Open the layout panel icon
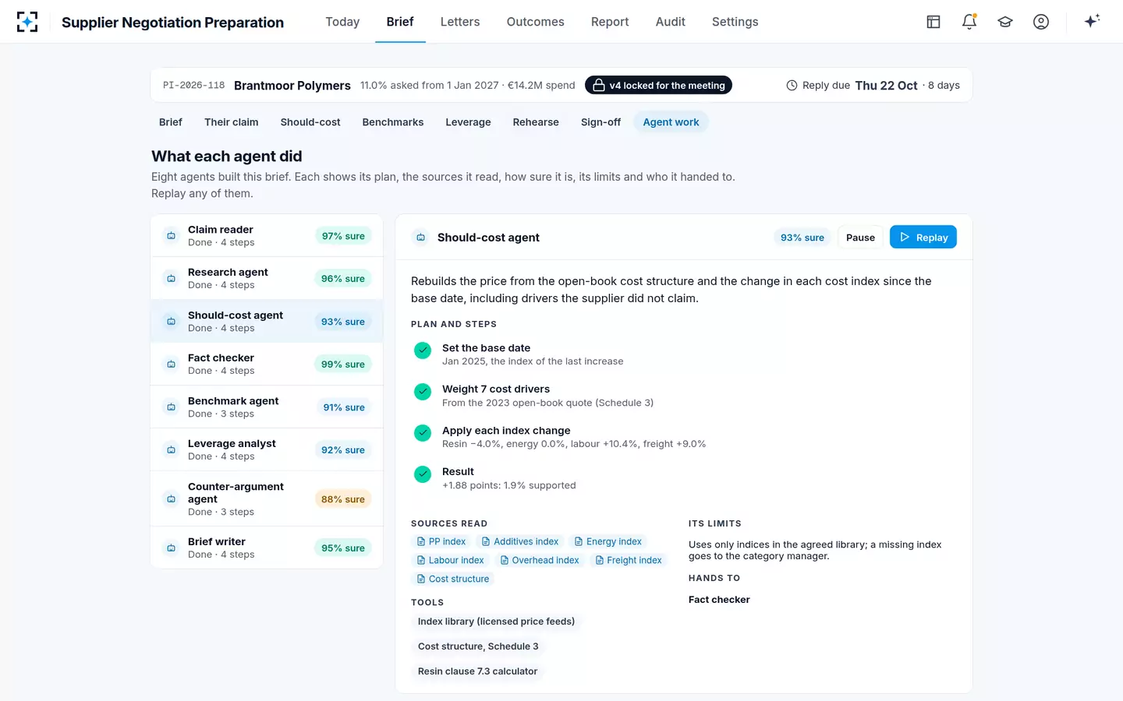The image size is (1123, 701). pos(933,22)
